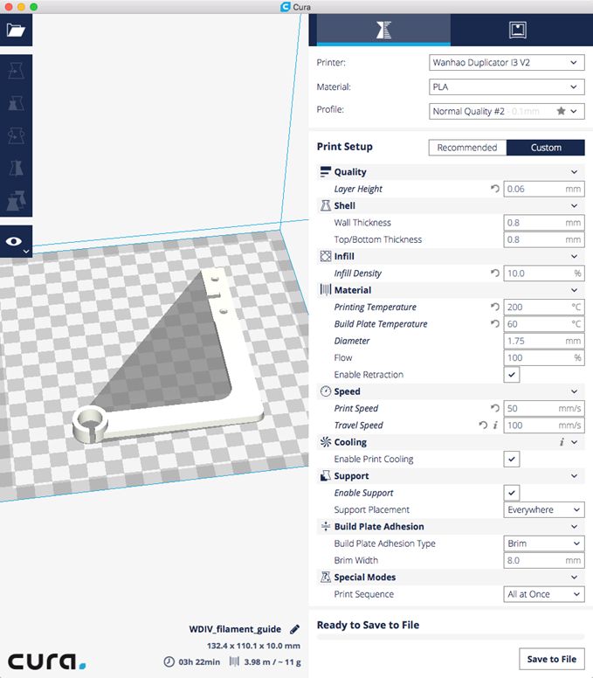Click the Infill Density input field

(544, 273)
